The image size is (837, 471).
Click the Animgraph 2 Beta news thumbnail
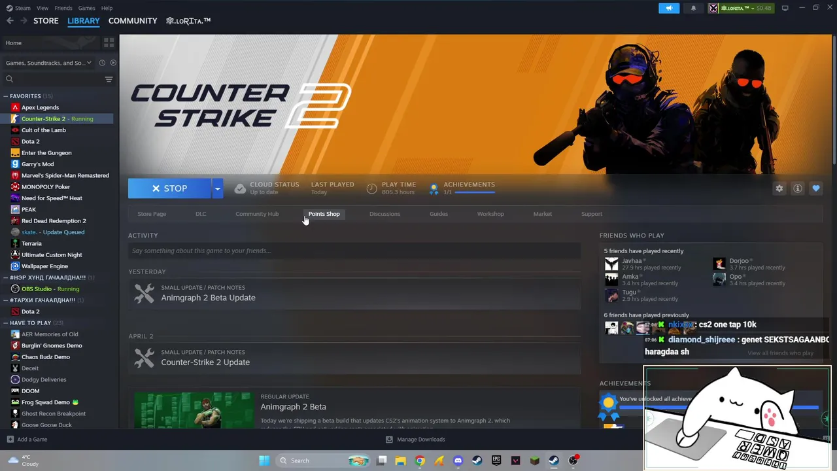193,410
